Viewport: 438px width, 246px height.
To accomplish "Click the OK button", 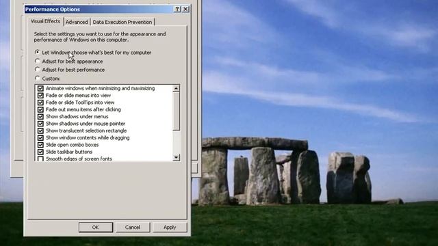I will pyautogui.click(x=96, y=228).
